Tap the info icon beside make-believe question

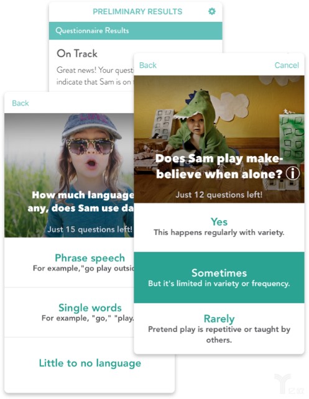[292, 173]
